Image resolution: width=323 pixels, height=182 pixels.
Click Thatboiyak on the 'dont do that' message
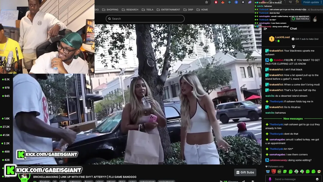[x=276, y=134]
